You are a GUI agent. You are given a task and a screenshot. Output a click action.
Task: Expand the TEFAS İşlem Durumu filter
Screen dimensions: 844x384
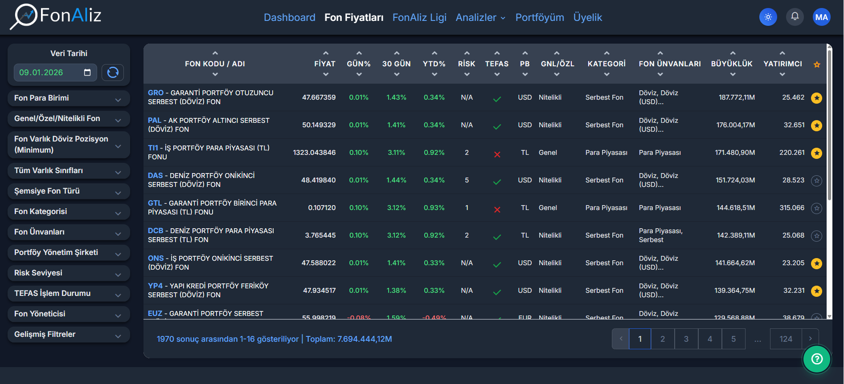point(69,294)
